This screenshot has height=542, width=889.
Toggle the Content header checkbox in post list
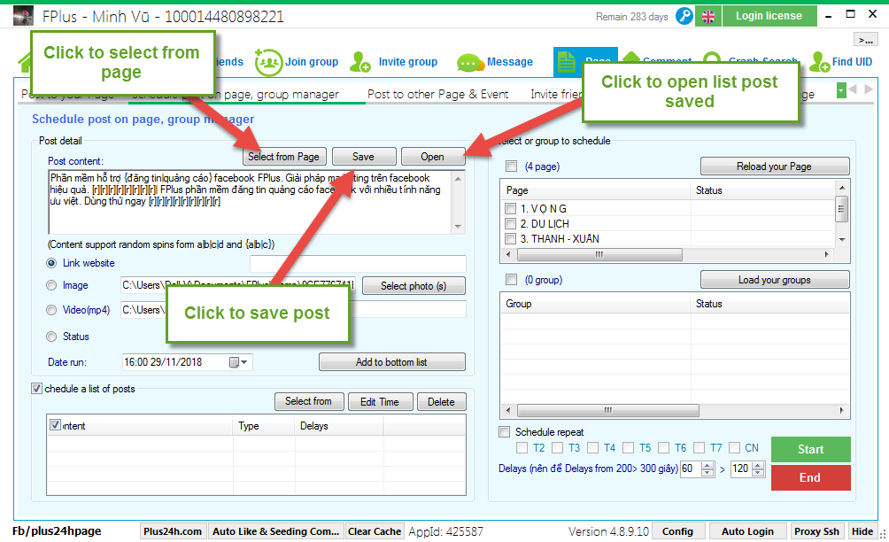click(55, 424)
